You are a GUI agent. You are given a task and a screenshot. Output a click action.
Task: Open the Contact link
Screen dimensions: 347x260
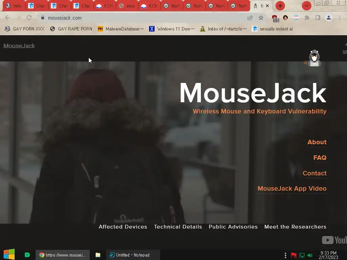click(x=314, y=173)
